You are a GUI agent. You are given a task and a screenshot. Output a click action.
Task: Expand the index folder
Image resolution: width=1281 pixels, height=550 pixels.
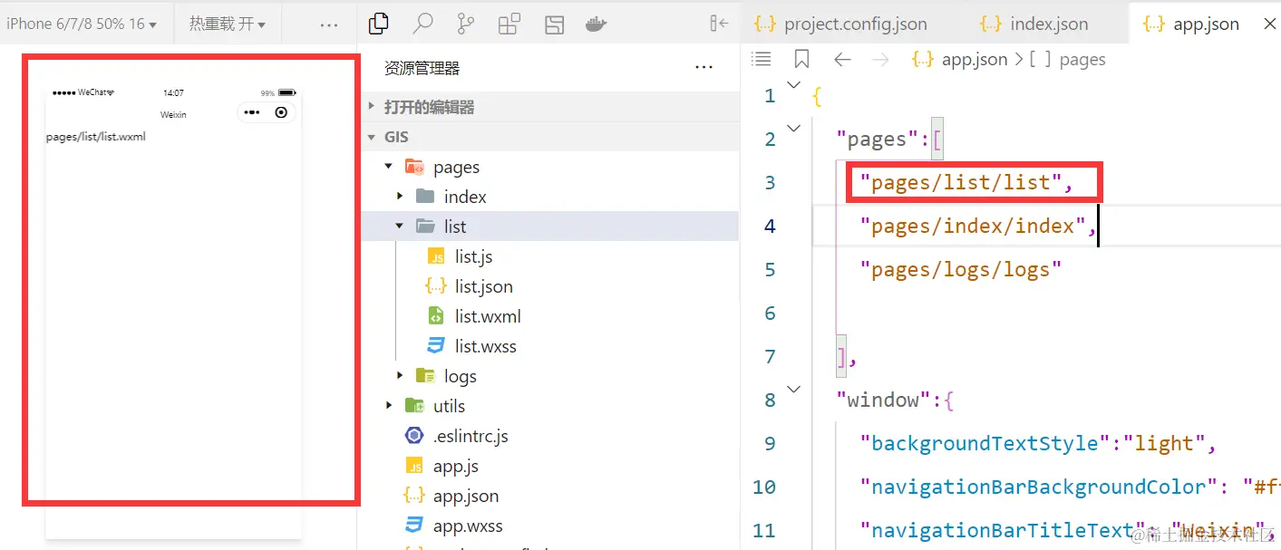tap(400, 197)
